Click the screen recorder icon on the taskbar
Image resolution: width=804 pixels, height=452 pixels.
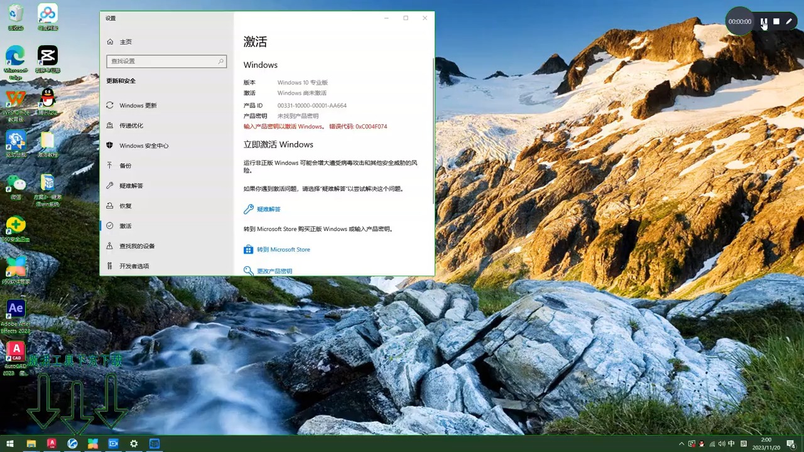[x=113, y=444]
